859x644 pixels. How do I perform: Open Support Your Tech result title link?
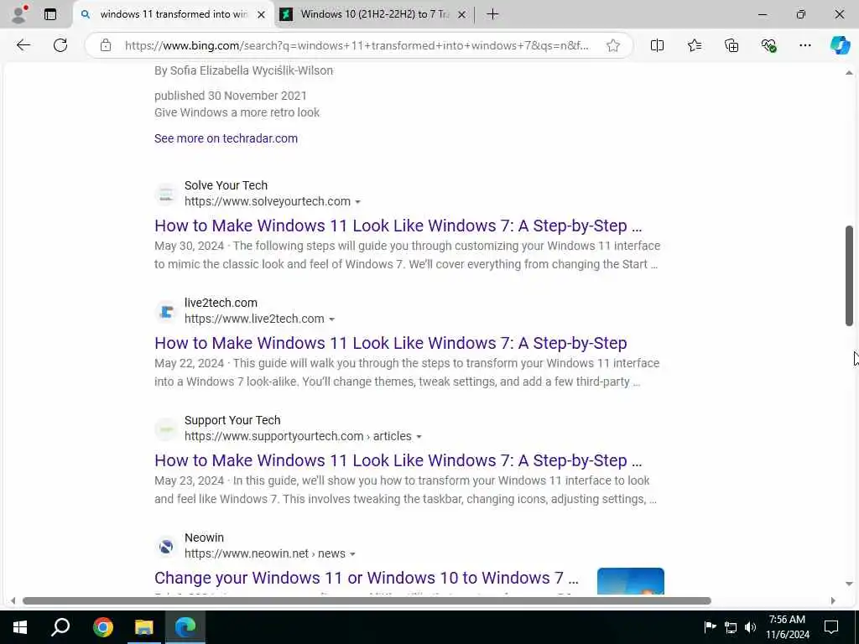[398, 460]
